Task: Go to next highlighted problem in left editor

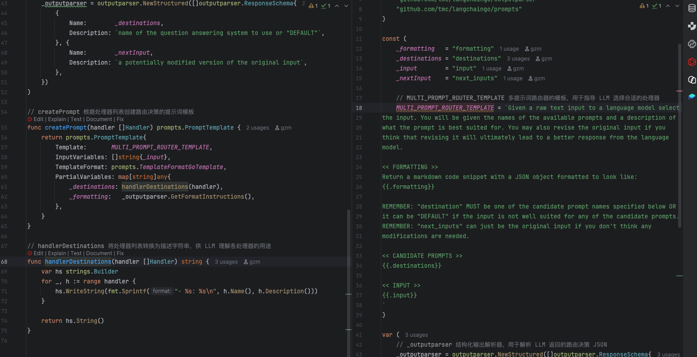Action: [346, 6]
